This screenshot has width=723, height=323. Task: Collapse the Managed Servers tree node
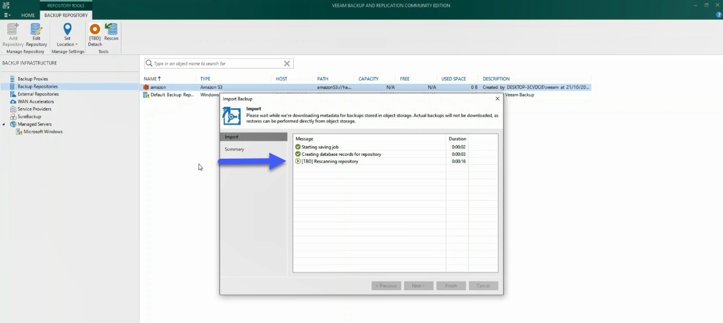(4, 124)
